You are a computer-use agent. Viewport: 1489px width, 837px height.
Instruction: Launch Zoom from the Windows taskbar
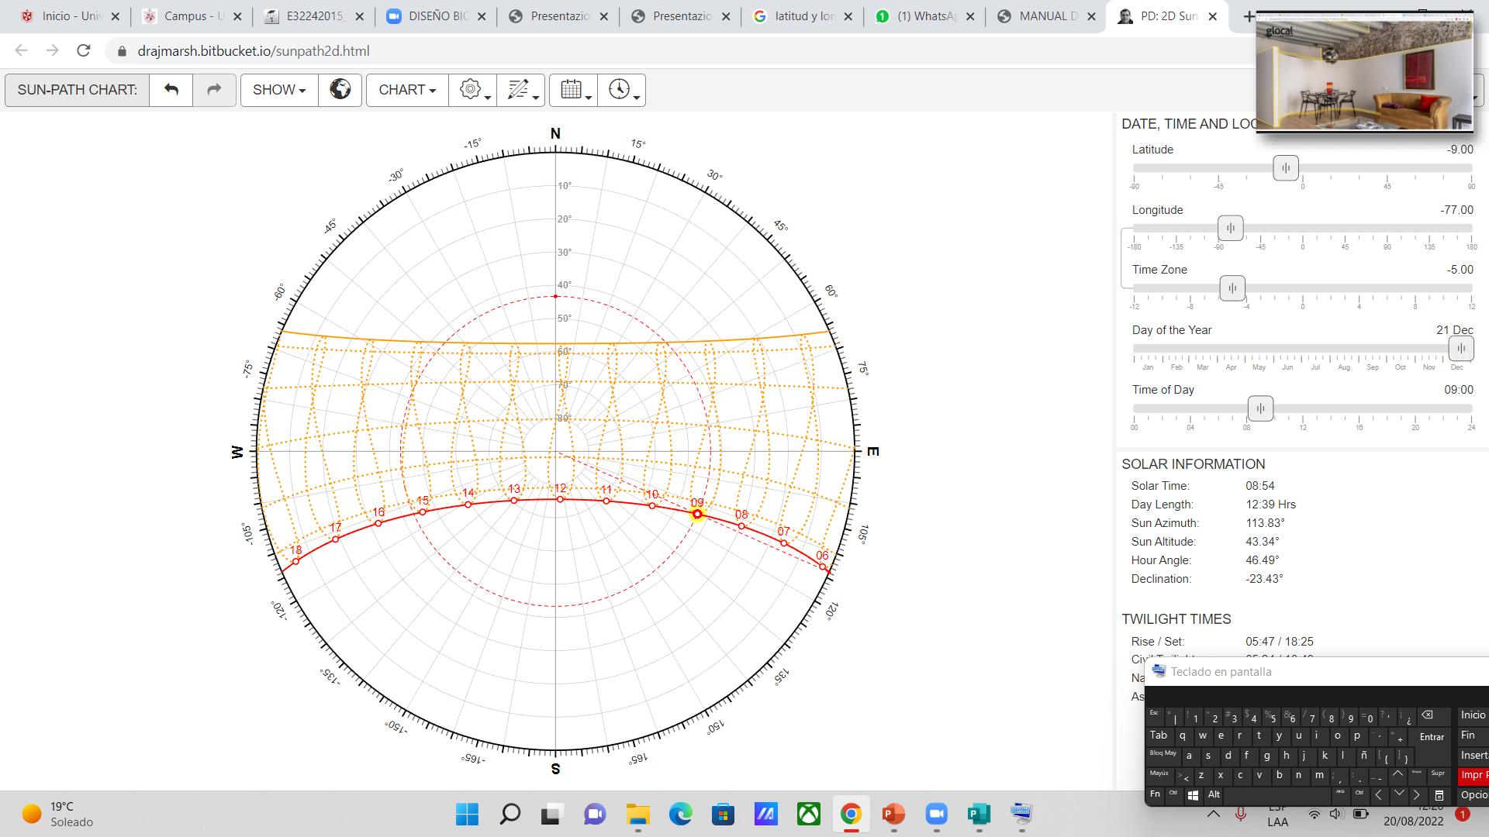click(x=936, y=814)
